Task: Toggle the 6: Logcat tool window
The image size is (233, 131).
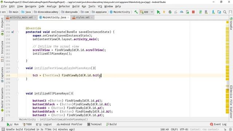Action: pyautogui.click(x=44, y=124)
